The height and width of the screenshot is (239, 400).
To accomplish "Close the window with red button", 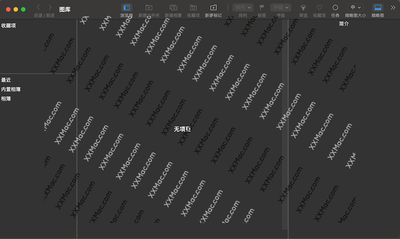I will [8, 9].
